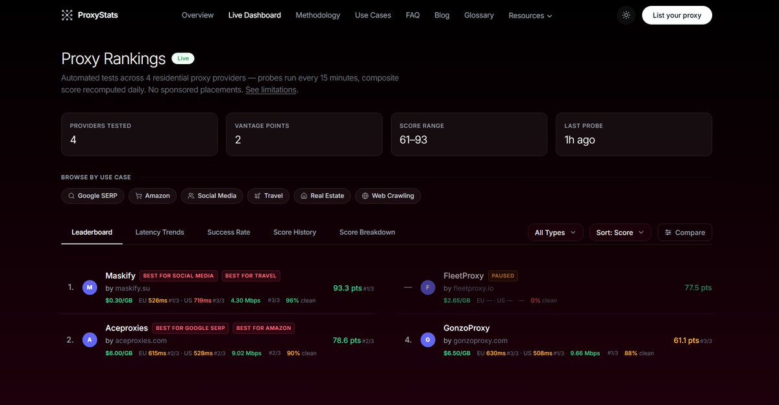Click the List your proxy button
779x405 pixels.
677,15
